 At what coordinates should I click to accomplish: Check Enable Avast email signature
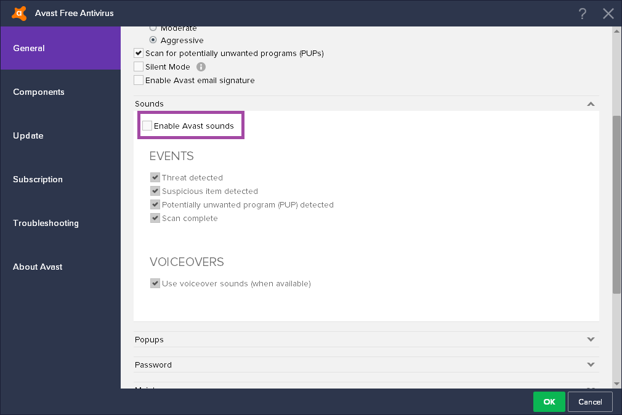[x=139, y=80]
